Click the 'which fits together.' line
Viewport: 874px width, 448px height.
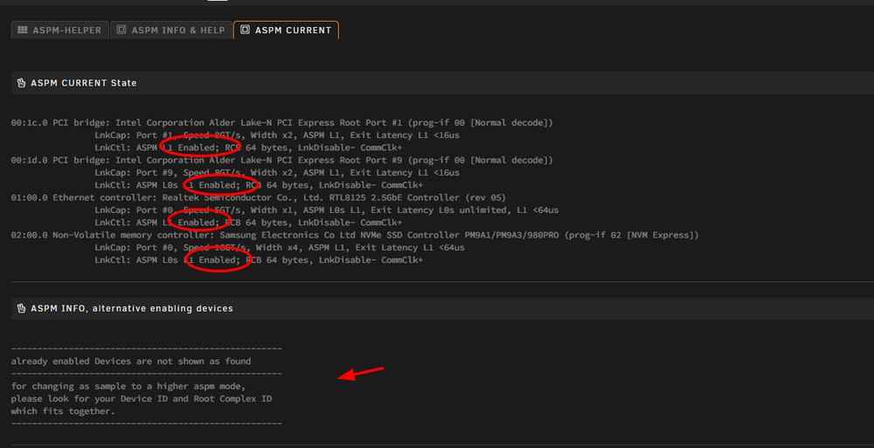63,411
